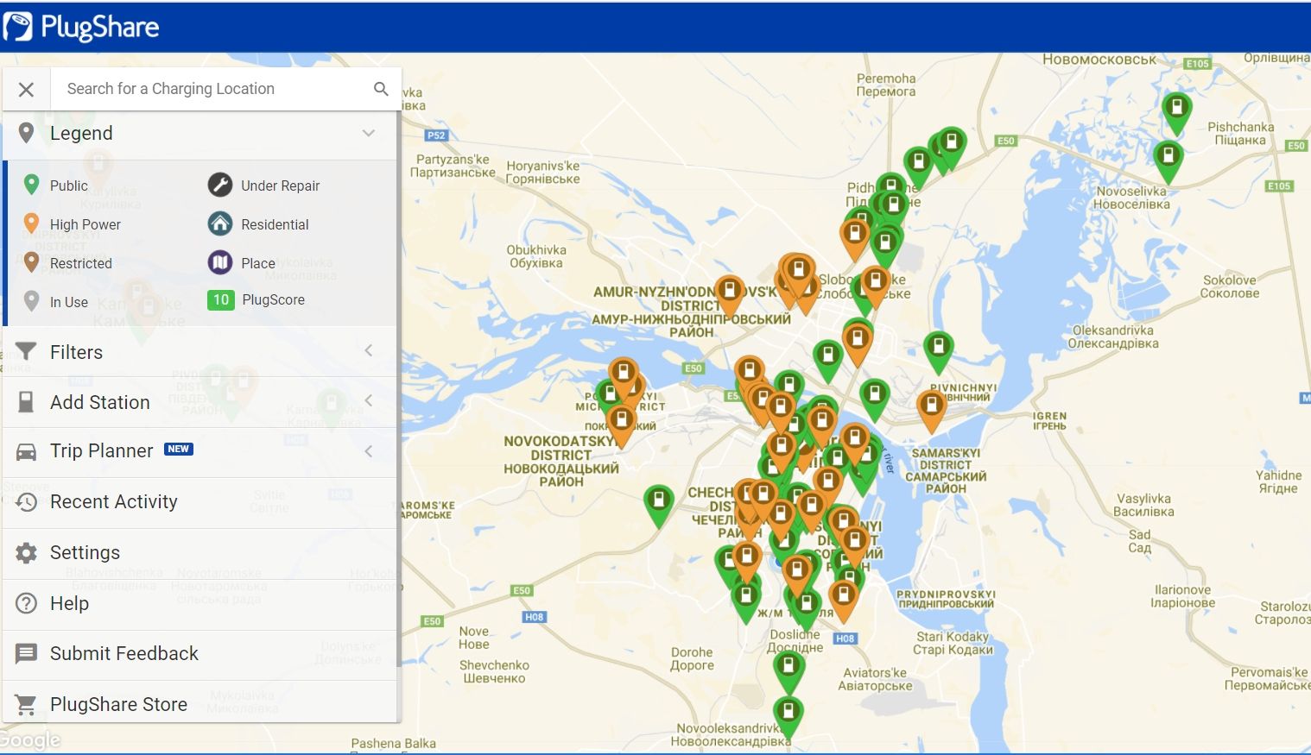Open Settings via the gear icon

pyautogui.click(x=26, y=552)
